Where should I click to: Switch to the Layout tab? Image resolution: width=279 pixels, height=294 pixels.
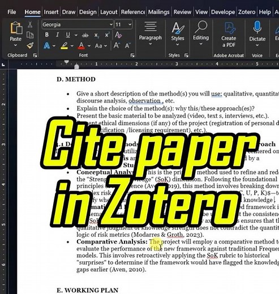click(109, 12)
